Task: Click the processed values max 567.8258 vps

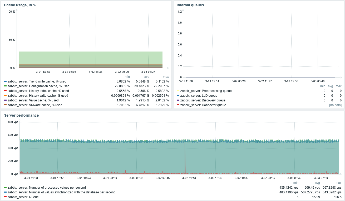Action: pos(332,188)
